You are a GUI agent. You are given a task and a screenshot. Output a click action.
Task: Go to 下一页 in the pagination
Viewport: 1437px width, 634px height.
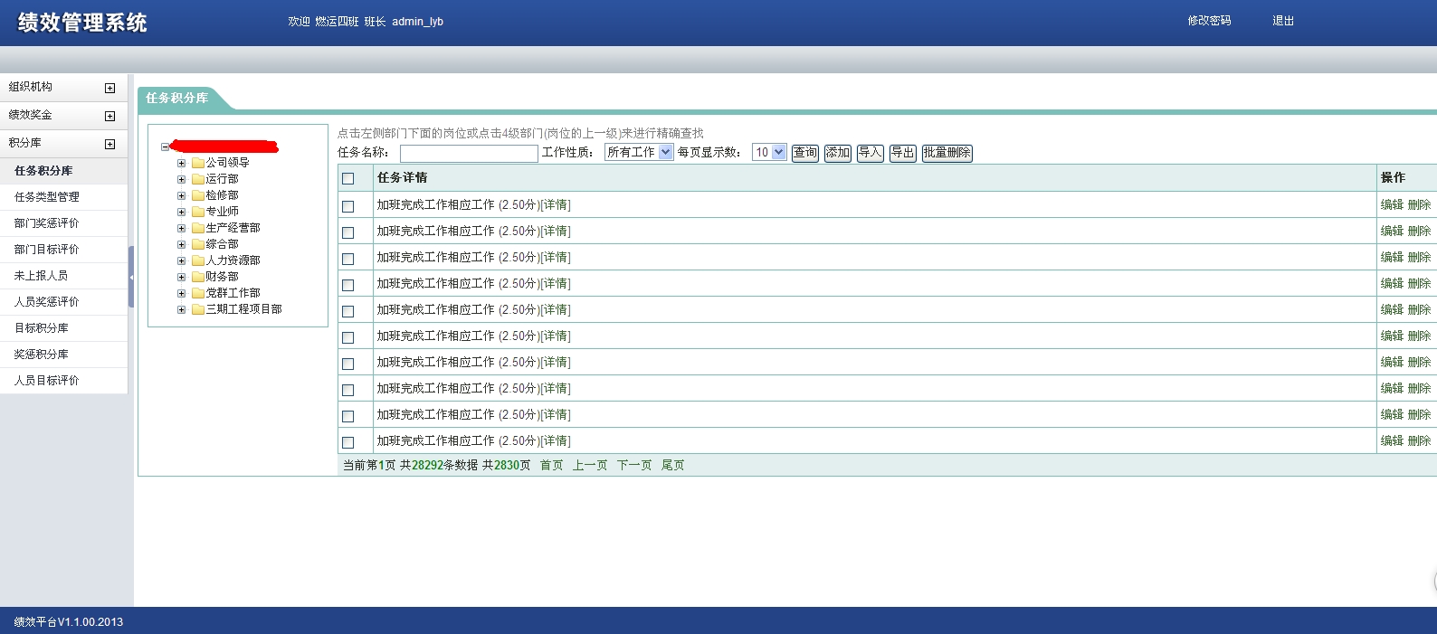coord(633,465)
